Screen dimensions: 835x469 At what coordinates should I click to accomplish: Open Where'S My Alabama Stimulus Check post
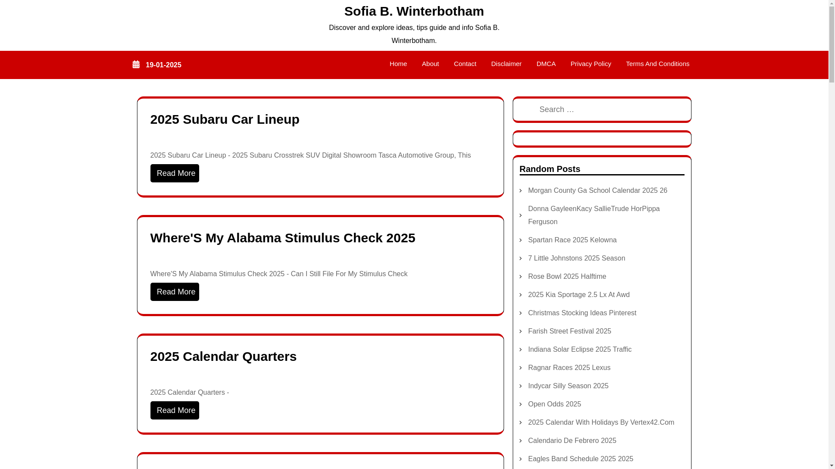pos(283,238)
